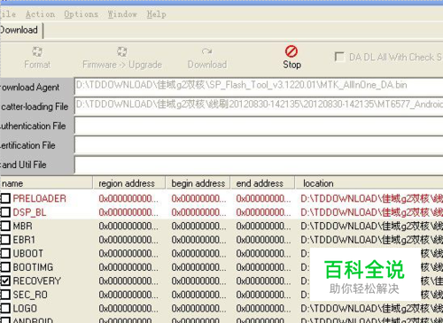Click the BOOTIMG region address value
443x323 pixels.
pyautogui.click(x=128, y=267)
